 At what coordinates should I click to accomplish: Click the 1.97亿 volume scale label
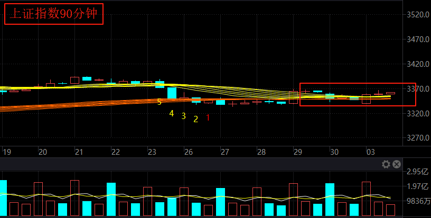(x=417, y=187)
